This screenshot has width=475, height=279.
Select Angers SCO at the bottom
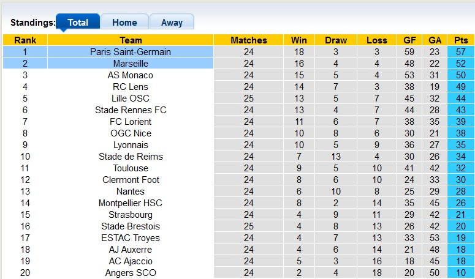(131, 273)
